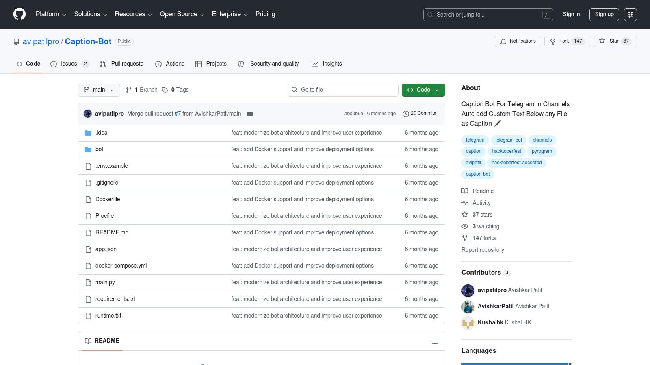
Task: Click the Report repository link
Action: [483, 250]
